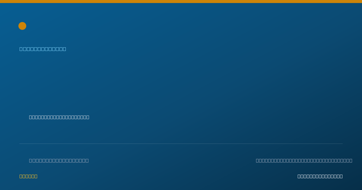
Task: Click the thin horizontal divider line
Action: [181, 144]
